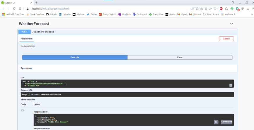Click the WeatherForecast tag heading
Viewport: 254px width, 130px height.
point(34,24)
